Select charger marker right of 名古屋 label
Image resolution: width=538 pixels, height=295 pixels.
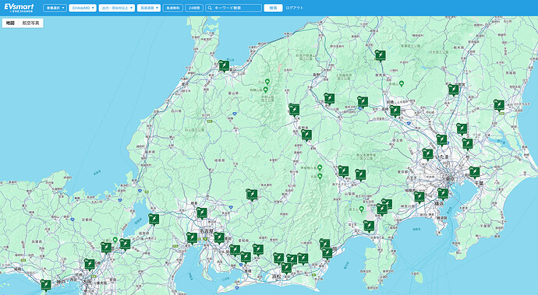click(x=219, y=237)
